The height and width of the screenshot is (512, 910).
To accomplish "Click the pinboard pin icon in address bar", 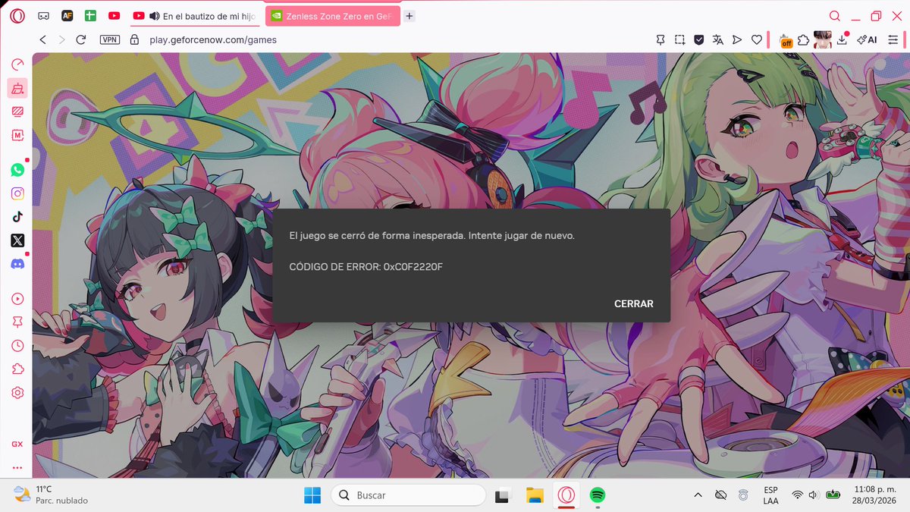I will click(661, 39).
